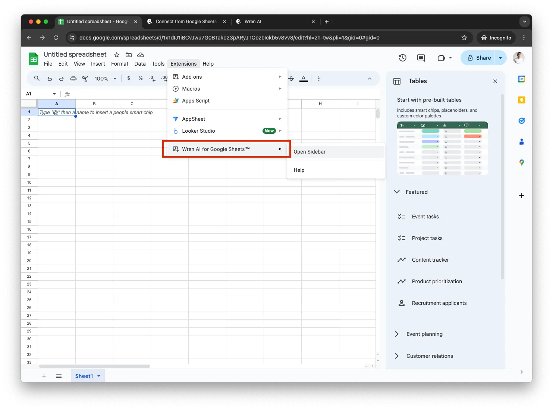This screenshot has height=410, width=553.
Task: Activate the paint format tool
Action: tap(85, 79)
